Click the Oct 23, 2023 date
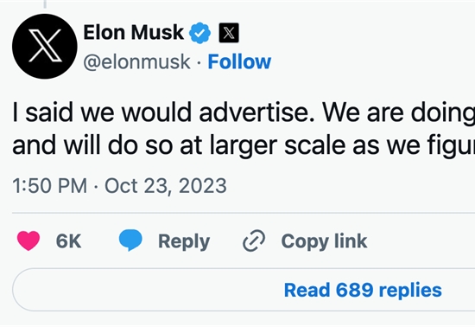475x327 pixels. coord(166,186)
